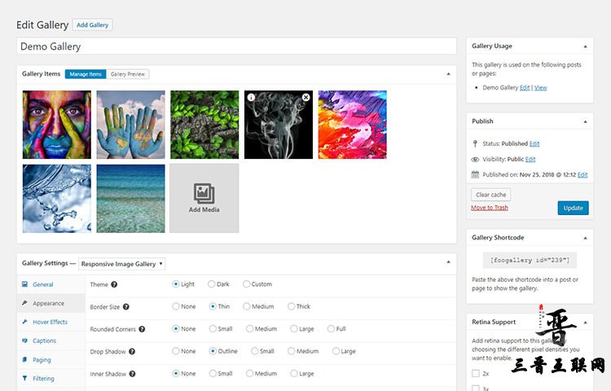Viewport: 611px width, 391px height.
Task: Collapse the Publish panel
Action: click(x=585, y=121)
